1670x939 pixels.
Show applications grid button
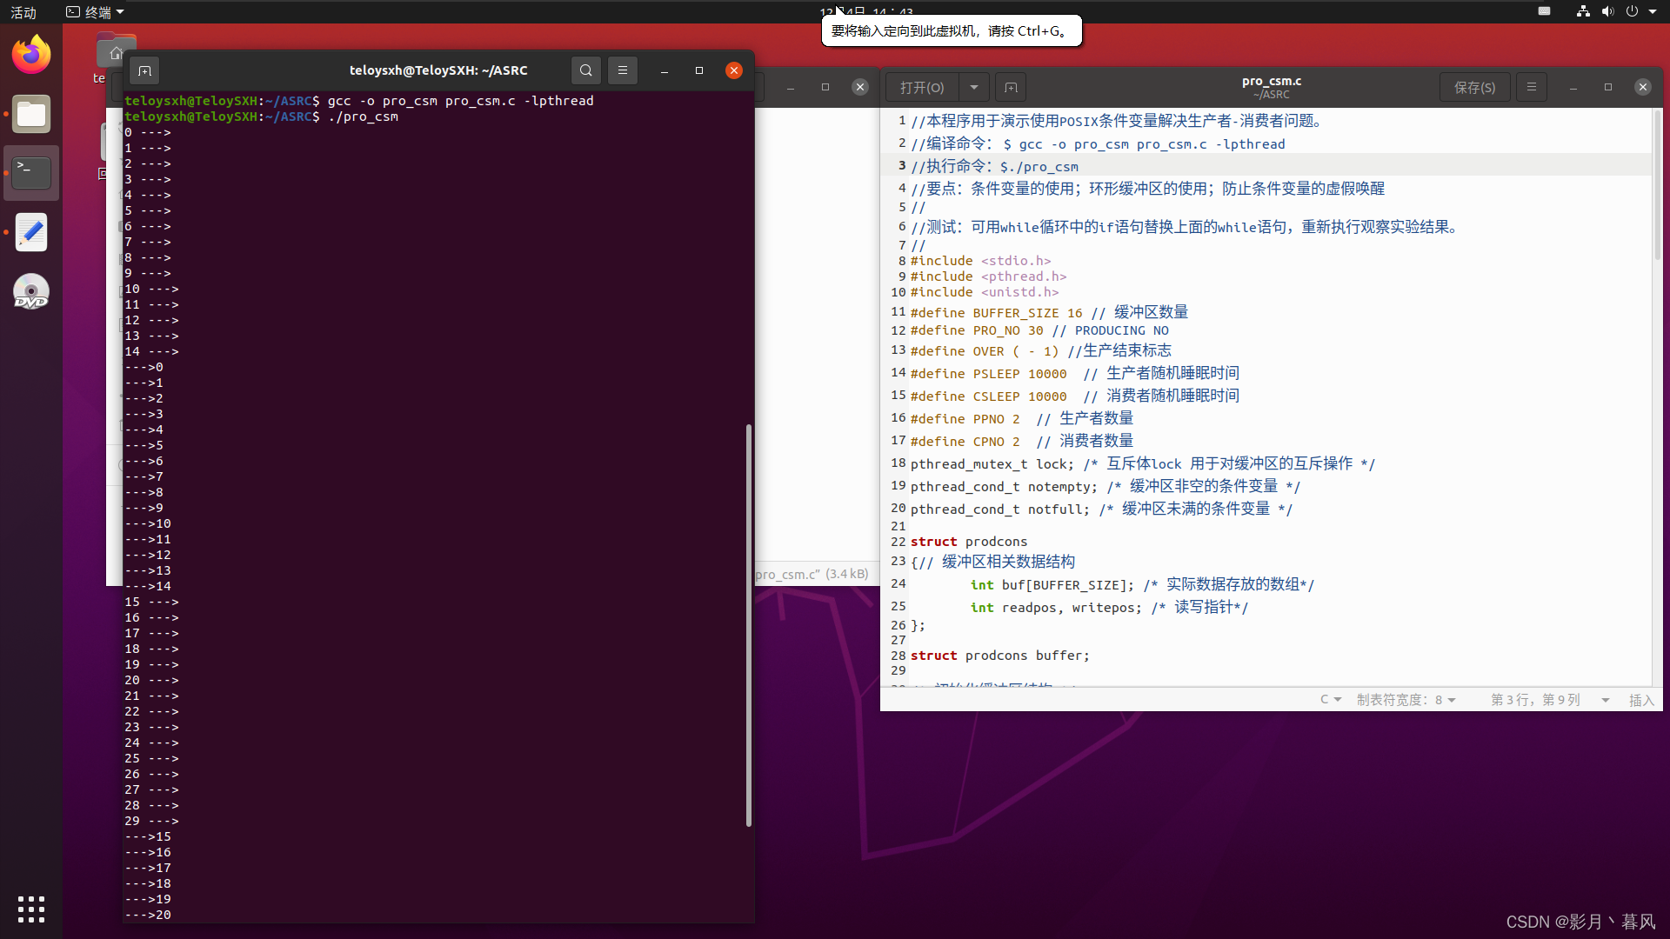click(x=31, y=909)
